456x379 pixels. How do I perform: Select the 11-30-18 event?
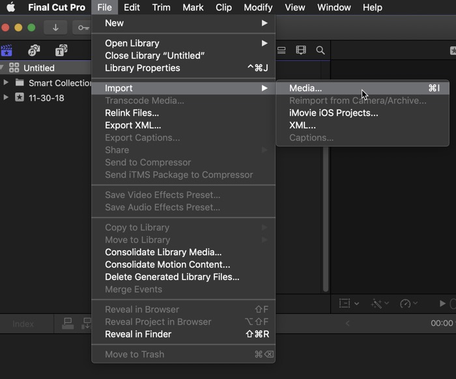[46, 98]
